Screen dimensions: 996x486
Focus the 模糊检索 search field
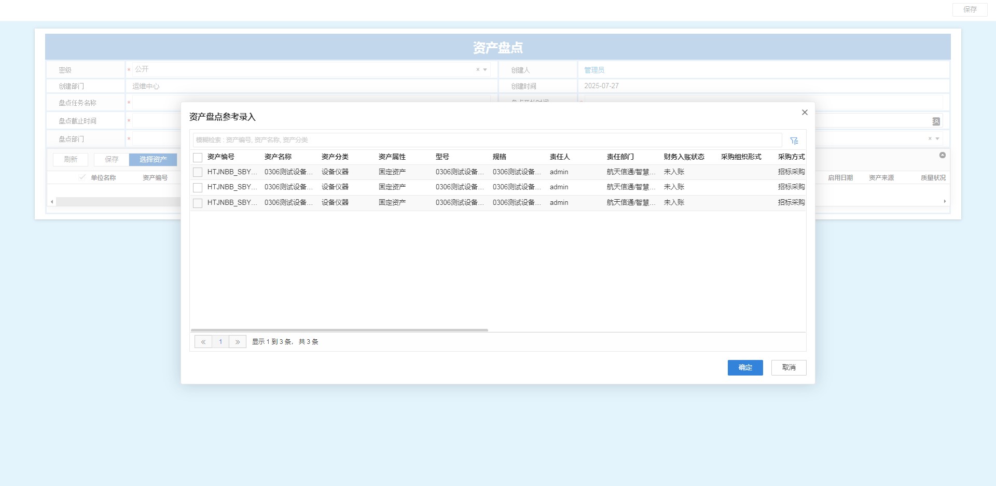pyautogui.click(x=488, y=140)
